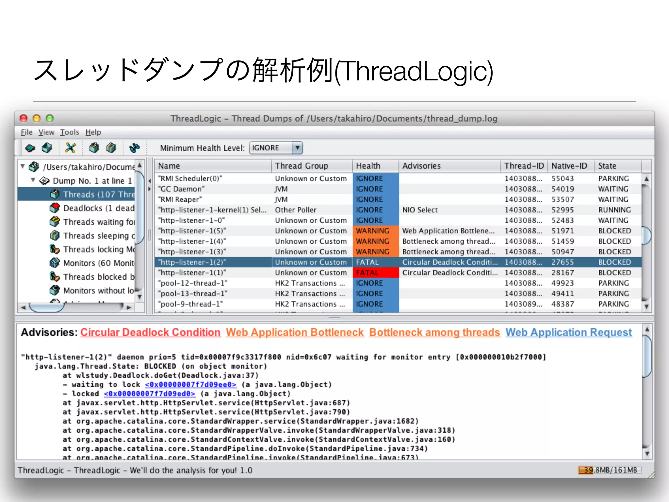Click the crossed-tools toolbar icon
This screenshot has height=502, width=669.
[x=70, y=148]
